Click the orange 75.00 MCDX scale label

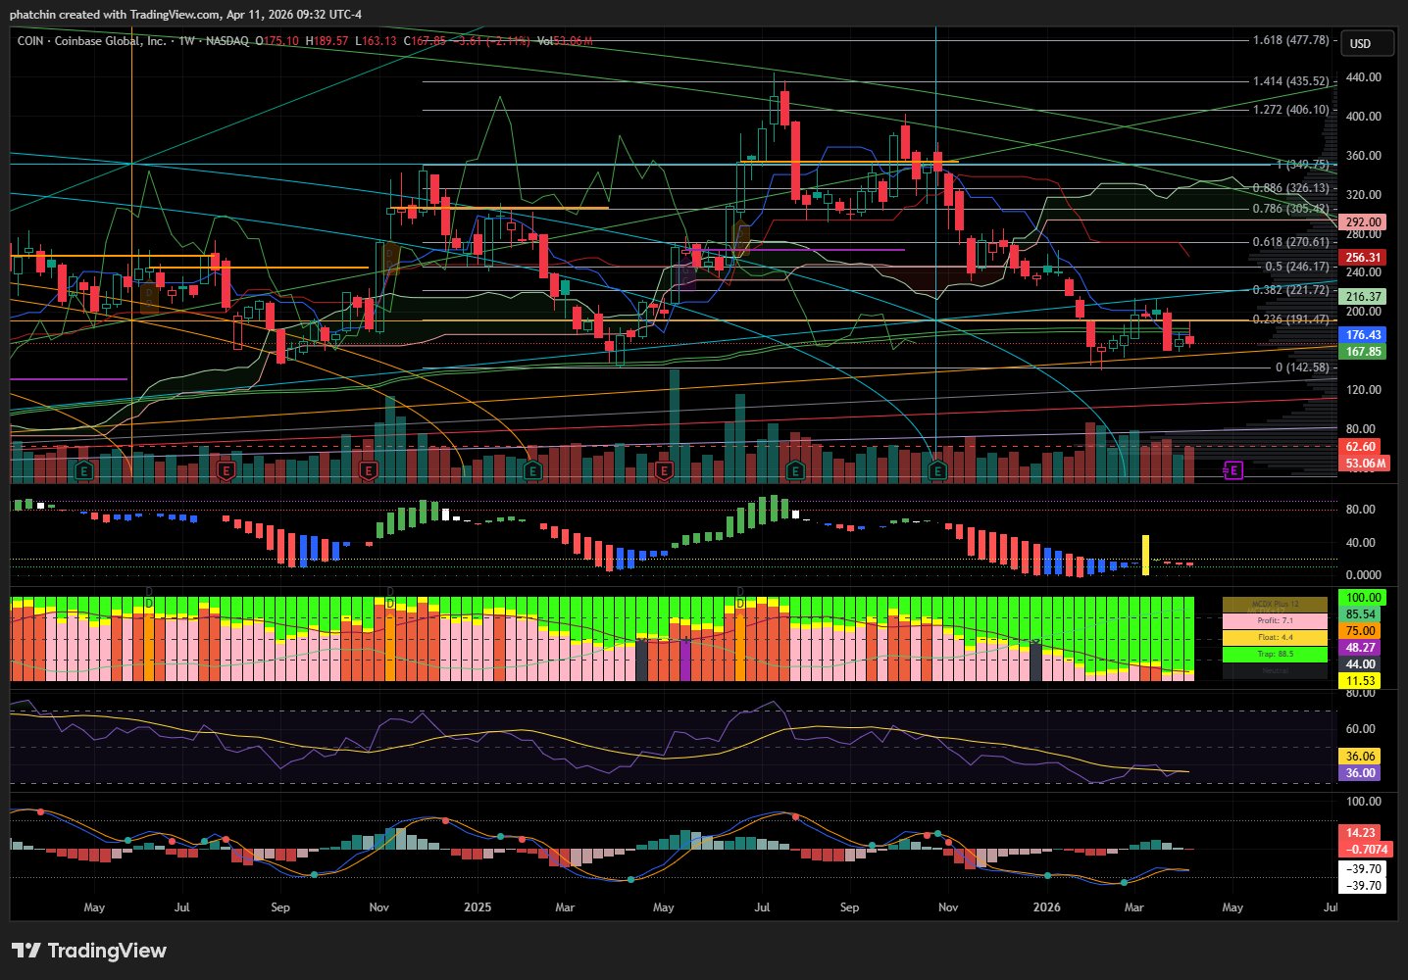coord(1360,631)
